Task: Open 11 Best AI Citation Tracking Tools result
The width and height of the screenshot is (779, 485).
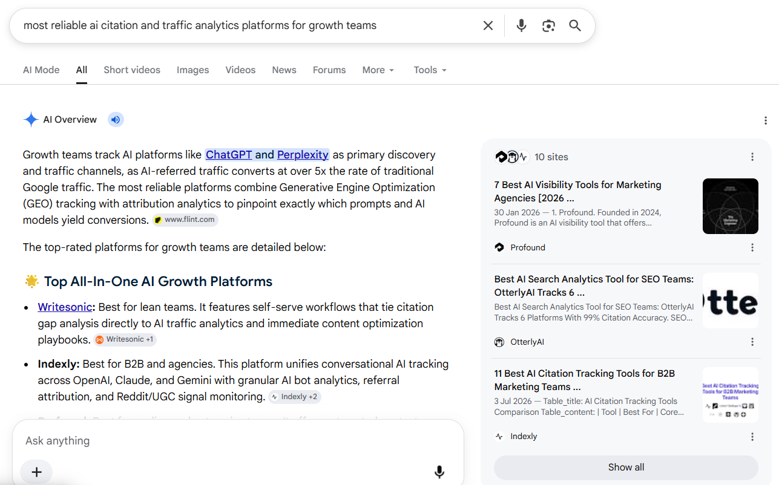Action: (585, 380)
